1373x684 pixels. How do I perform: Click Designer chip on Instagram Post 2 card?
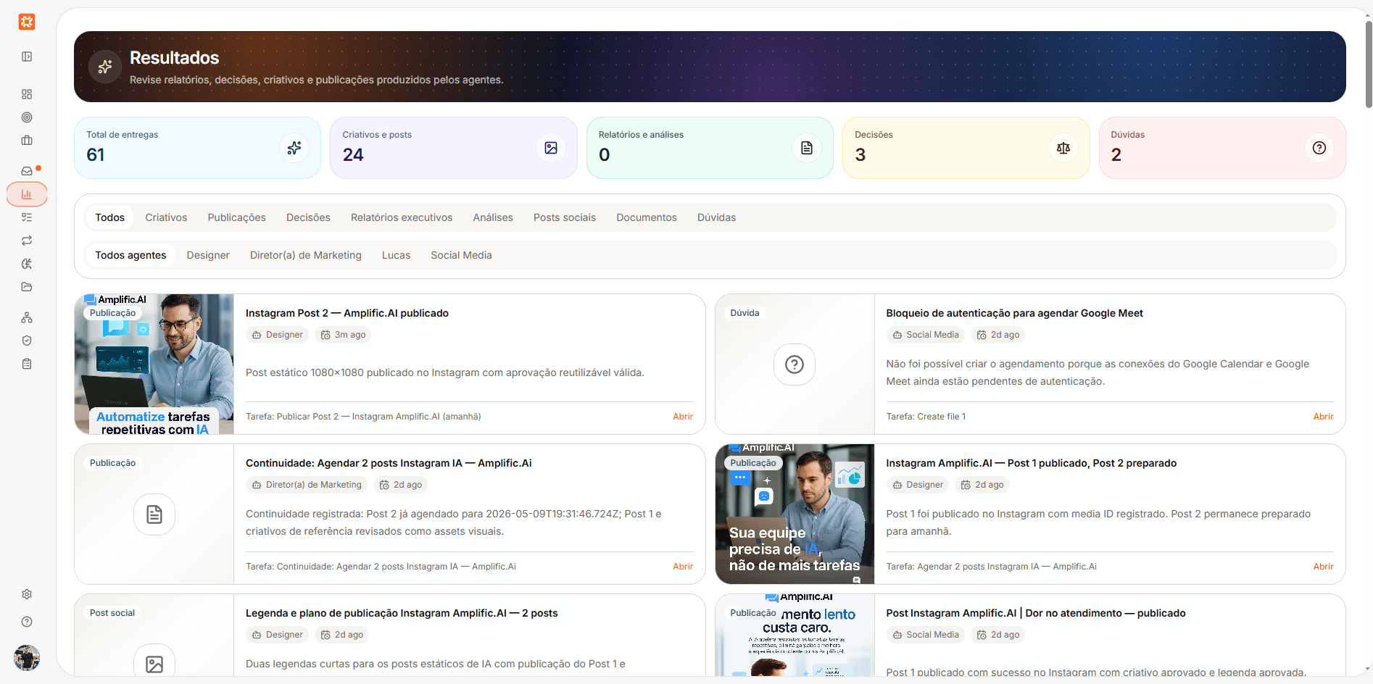tap(277, 335)
